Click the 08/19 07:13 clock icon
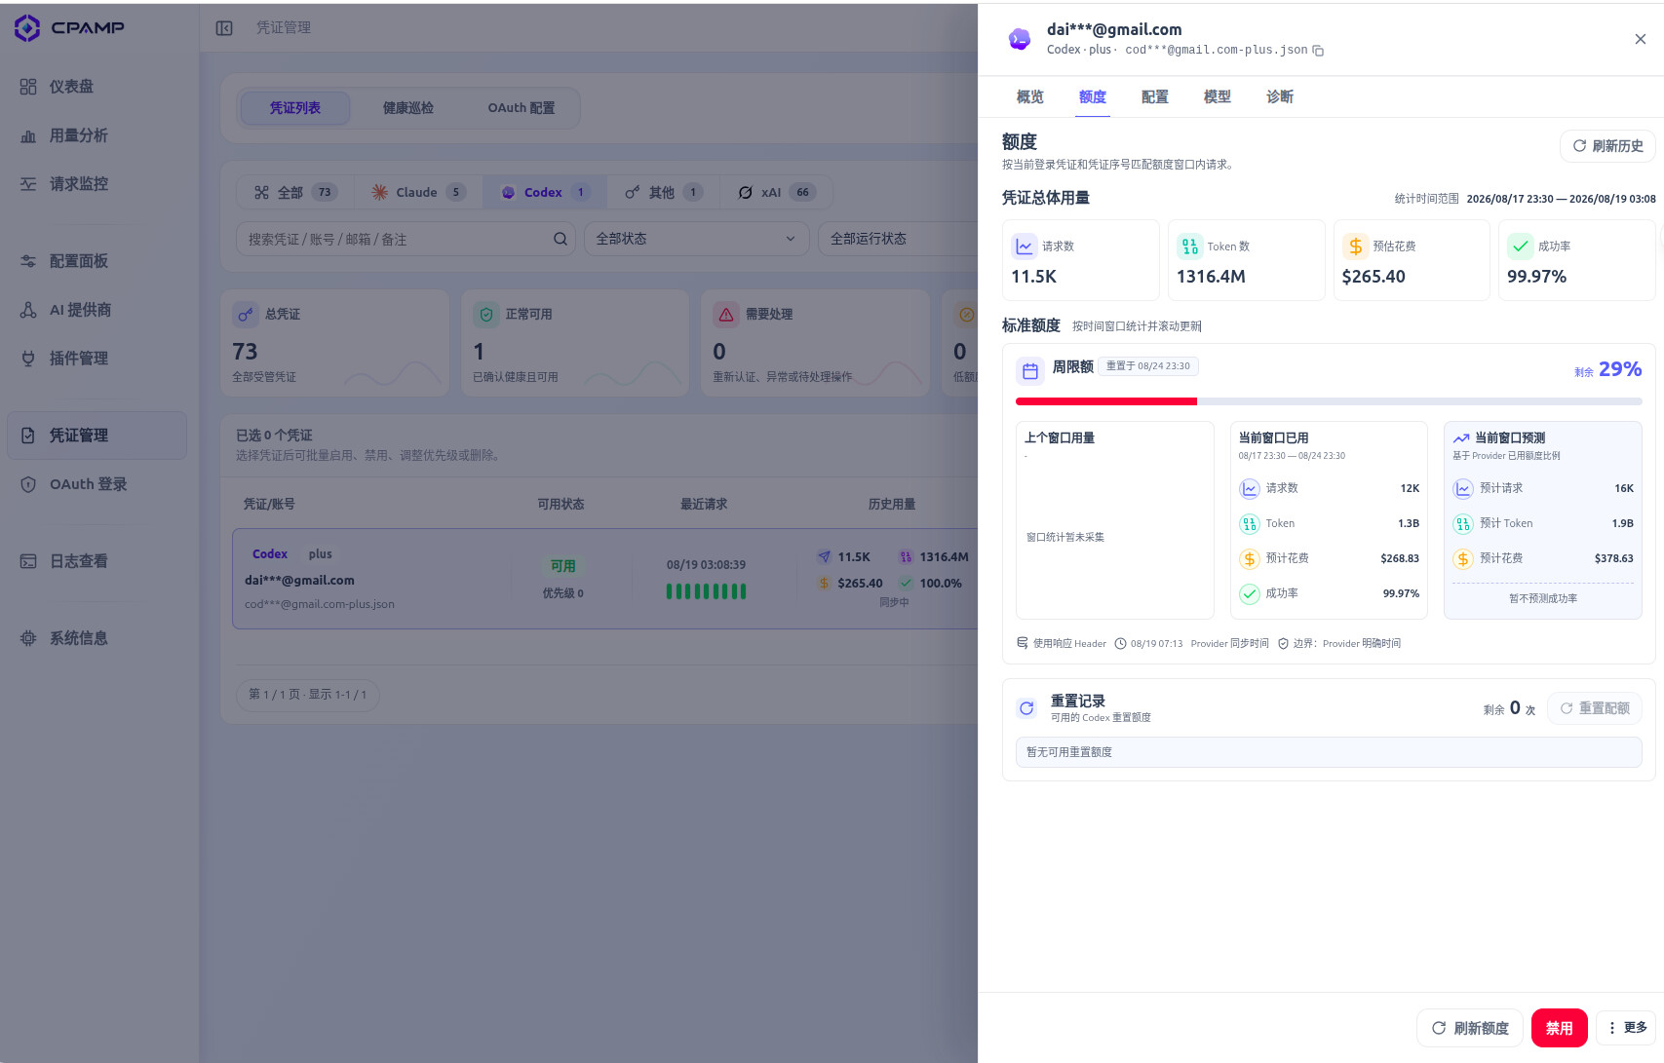 coord(1121,644)
